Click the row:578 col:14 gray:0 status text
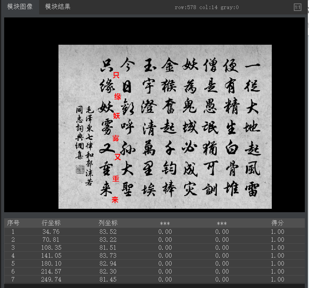 (x=207, y=8)
